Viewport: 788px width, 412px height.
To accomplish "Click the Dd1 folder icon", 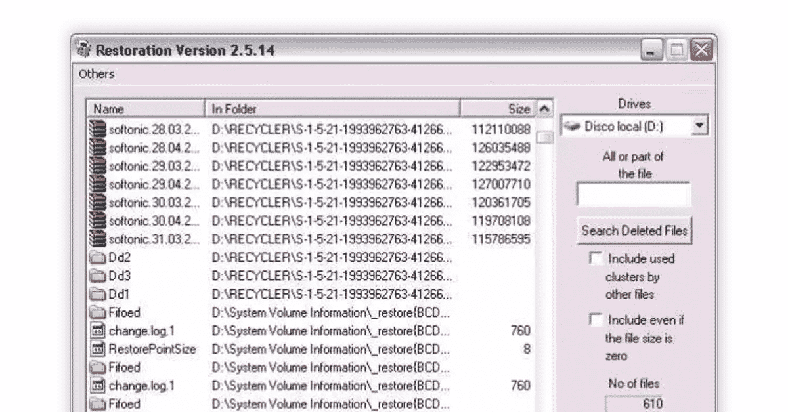I will pos(98,294).
